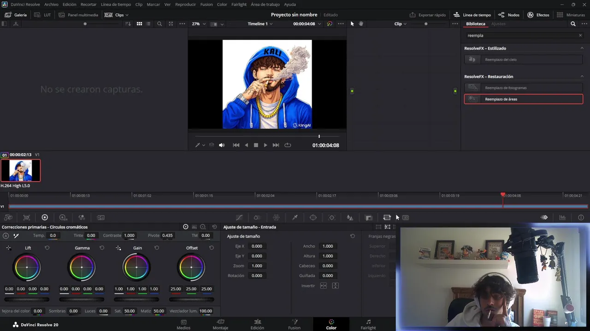Adjust the Lift master wheel slider
Viewport: 590px width, 331px height.
pyautogui.click(x=27, y=299)
